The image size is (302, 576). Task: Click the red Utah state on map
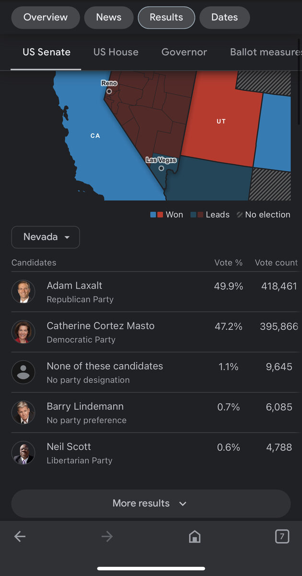point(221,122)
